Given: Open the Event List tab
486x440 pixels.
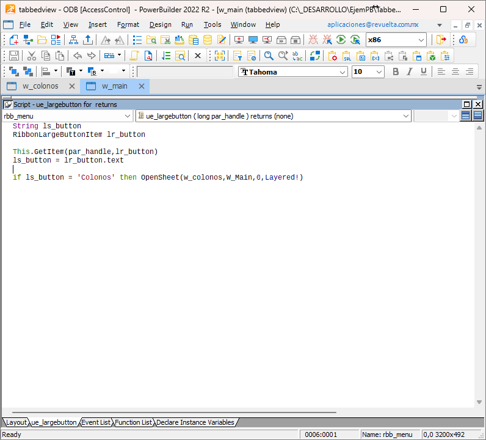Looking at the screenshot, I should [96, 422].
